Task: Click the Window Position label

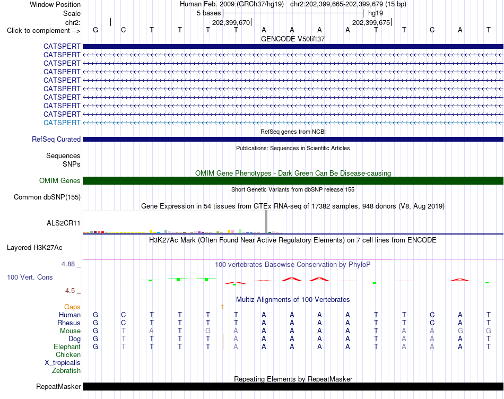Action: (x=55, y=4)
